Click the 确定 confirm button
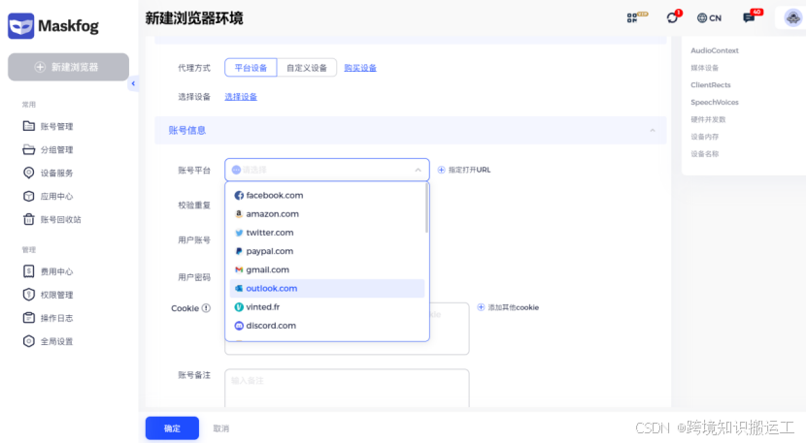This screenshot has height=443, width=806. [x=172, y=428]
